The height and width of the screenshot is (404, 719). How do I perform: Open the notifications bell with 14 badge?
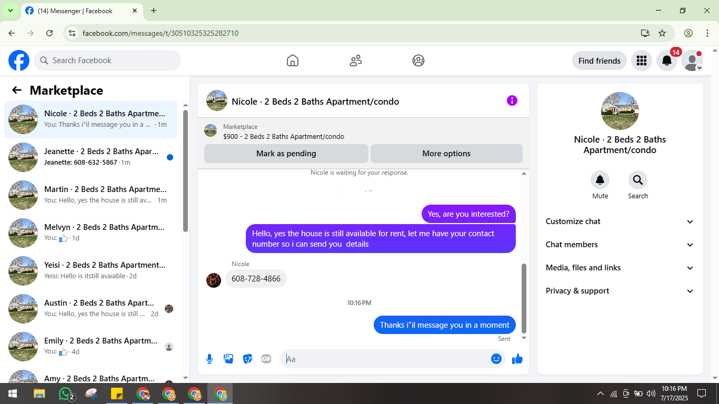667,60
